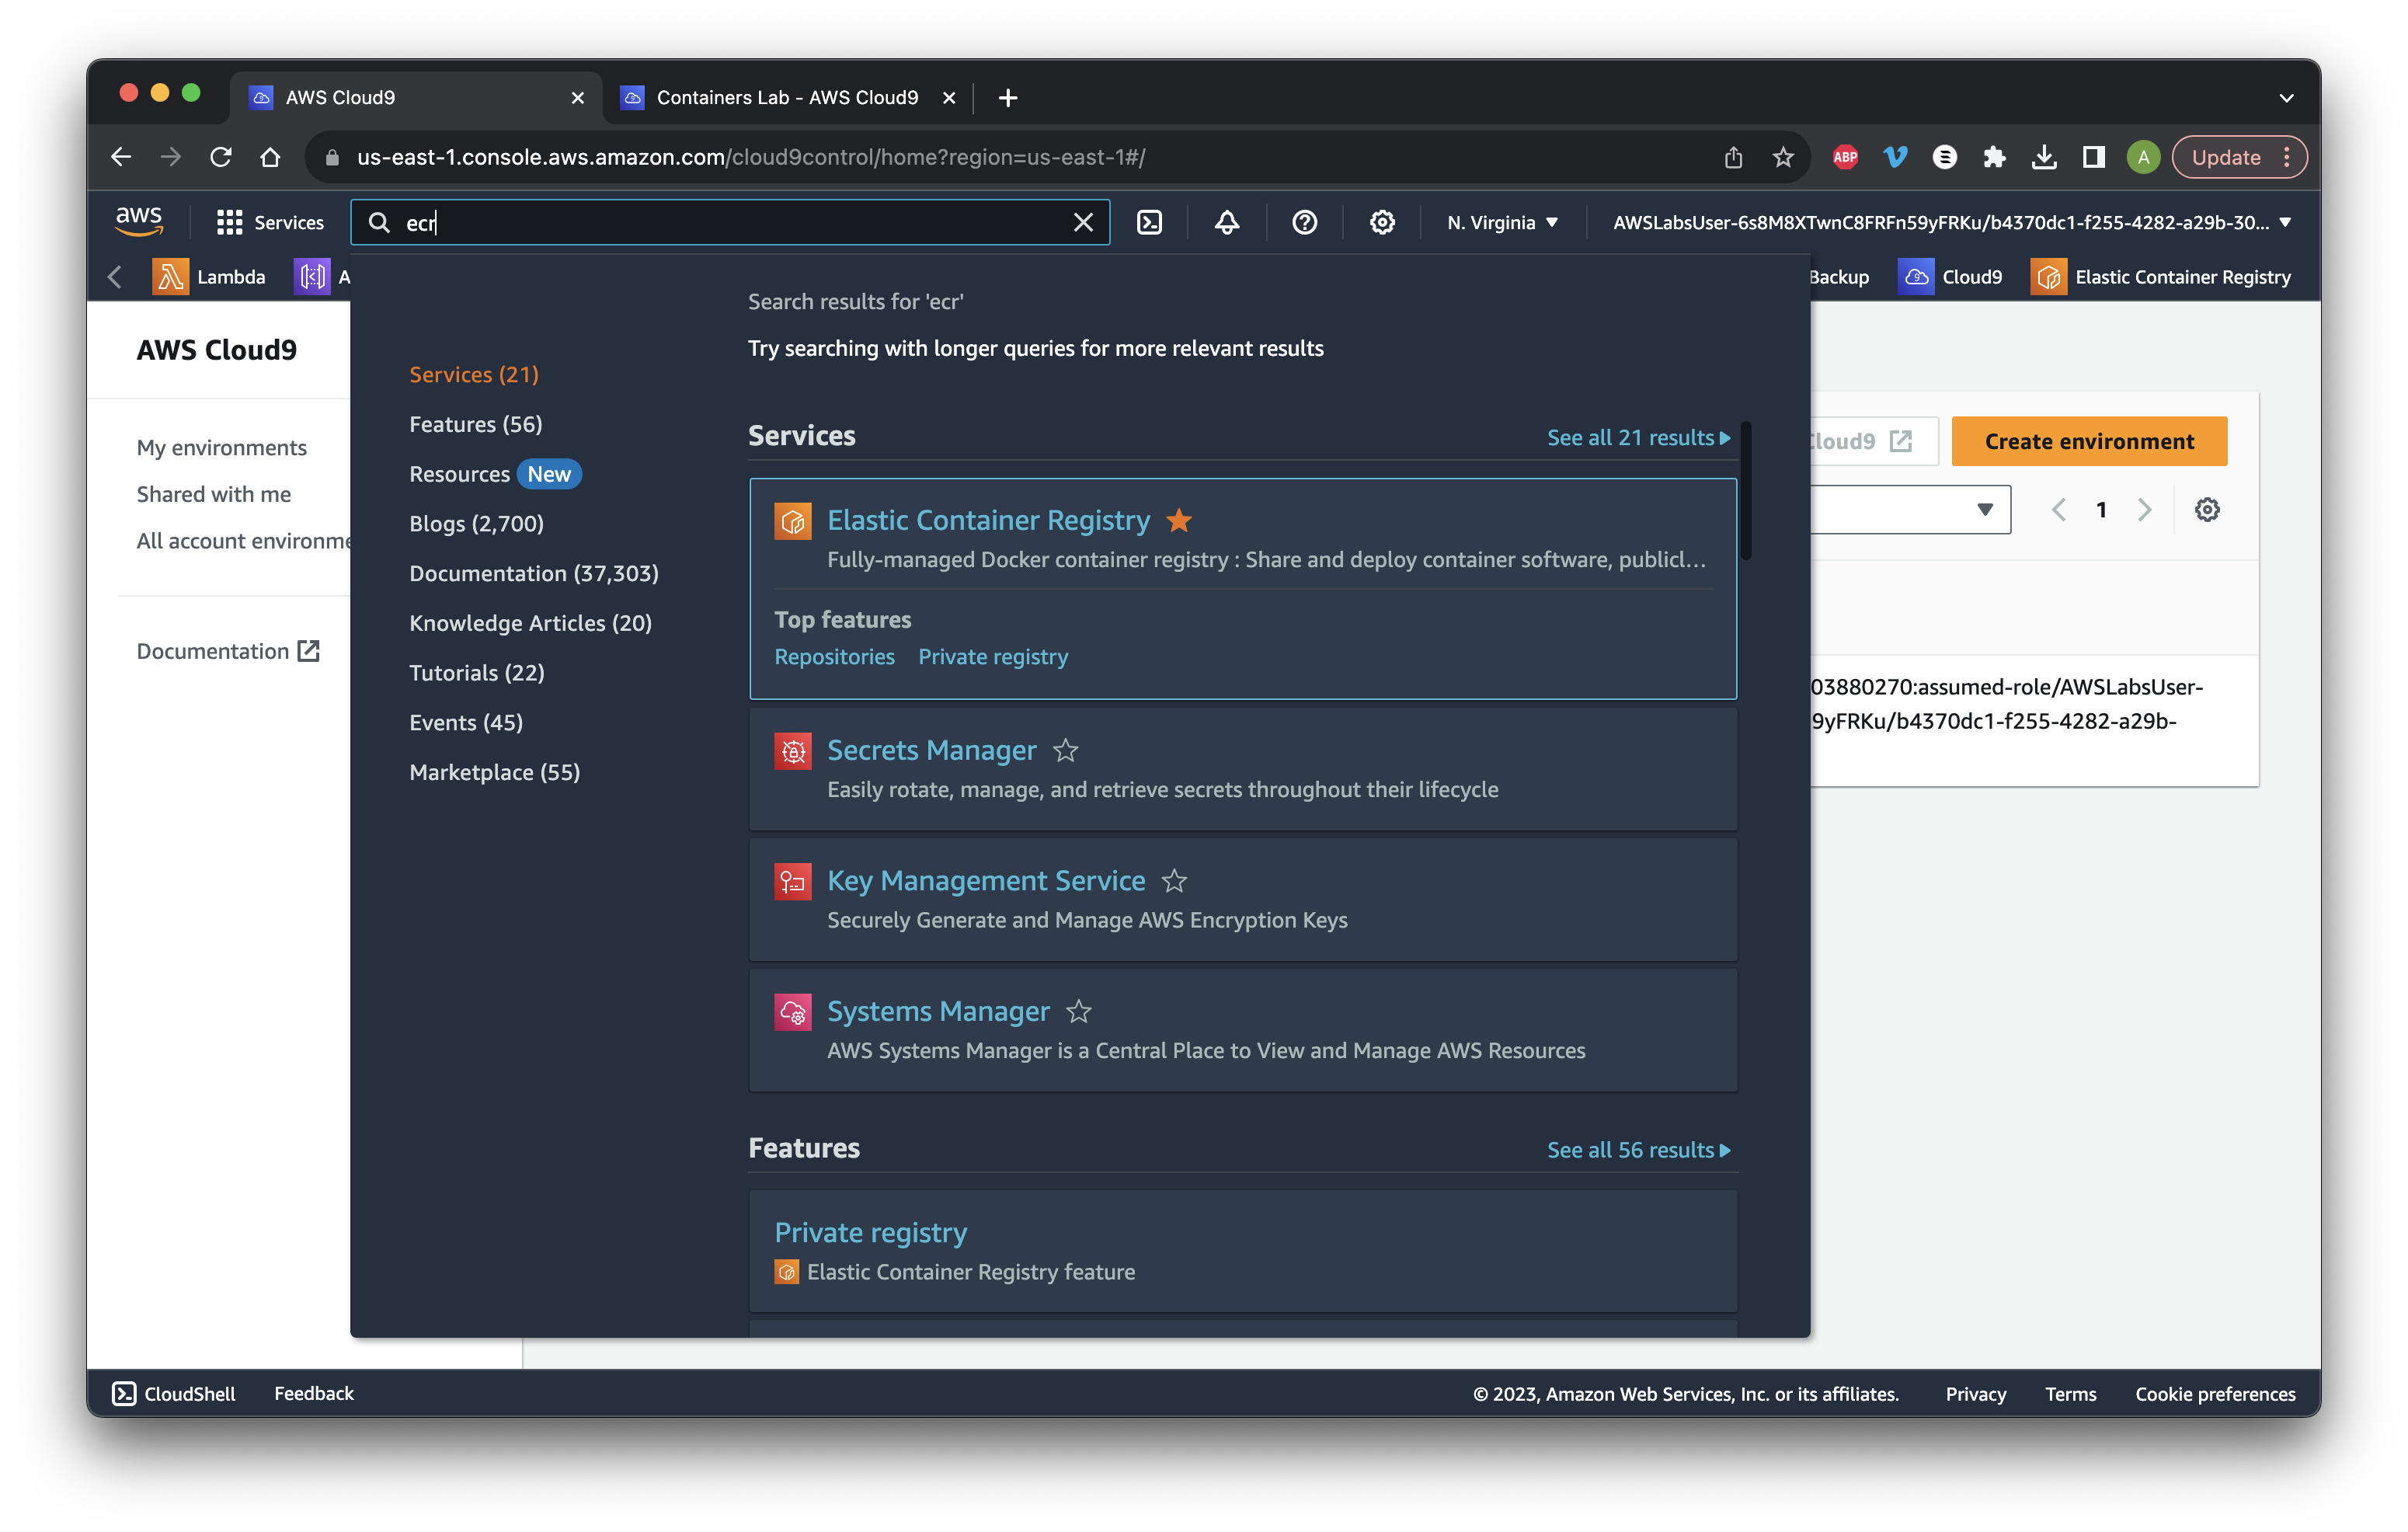Bookmark this page with star icon
2408x1532 pixels.
(1783, 157)
